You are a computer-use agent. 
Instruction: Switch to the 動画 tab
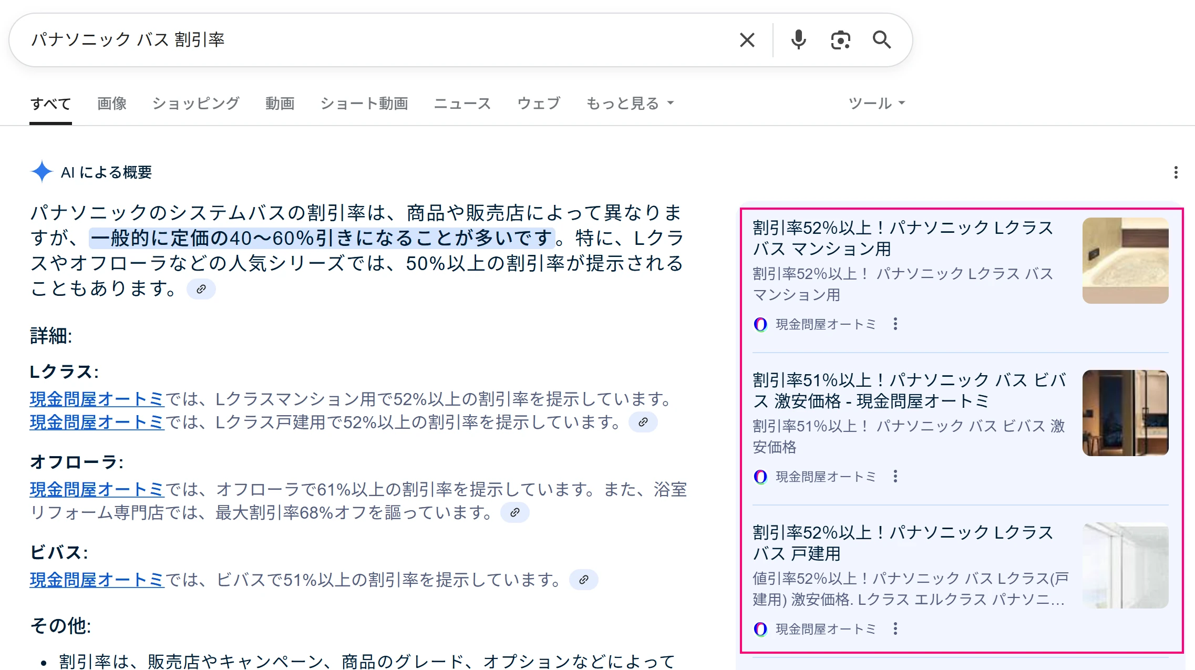tap(280, 104)
